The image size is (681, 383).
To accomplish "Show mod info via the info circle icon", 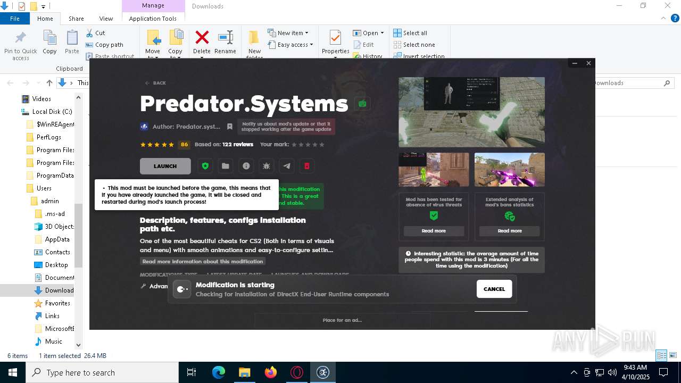I will tap(246, 166).
